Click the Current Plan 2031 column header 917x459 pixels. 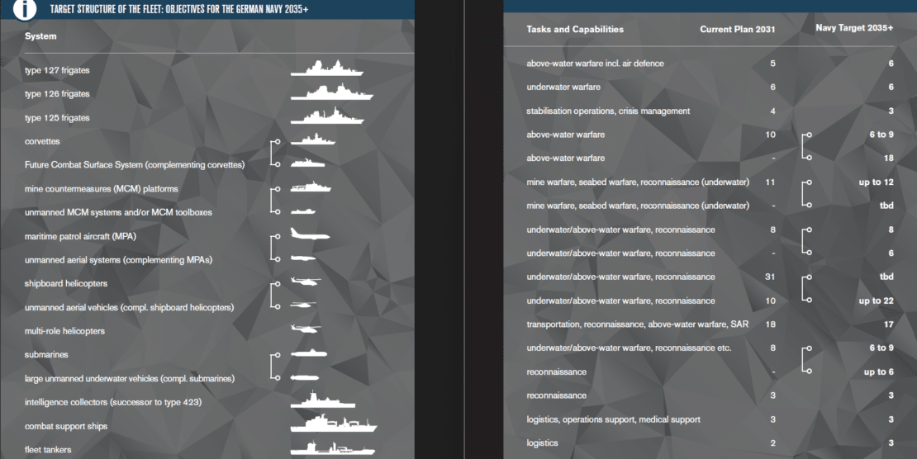pyautogui.click(x=738, y=29)
